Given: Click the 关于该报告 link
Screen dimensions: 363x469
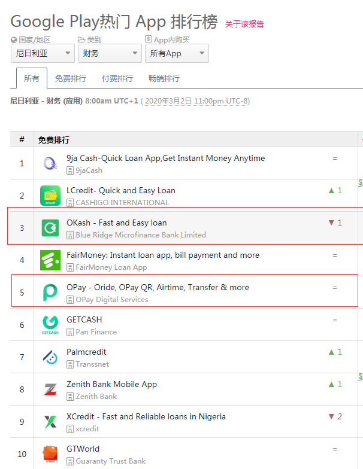Looking at the screenshot, I should click(x=244, y=24).
